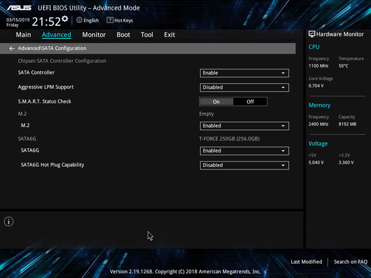The image size is (371, 278).
Task: Open the SATA6G Hot Plug Capability dropdown
Action: 244,165
